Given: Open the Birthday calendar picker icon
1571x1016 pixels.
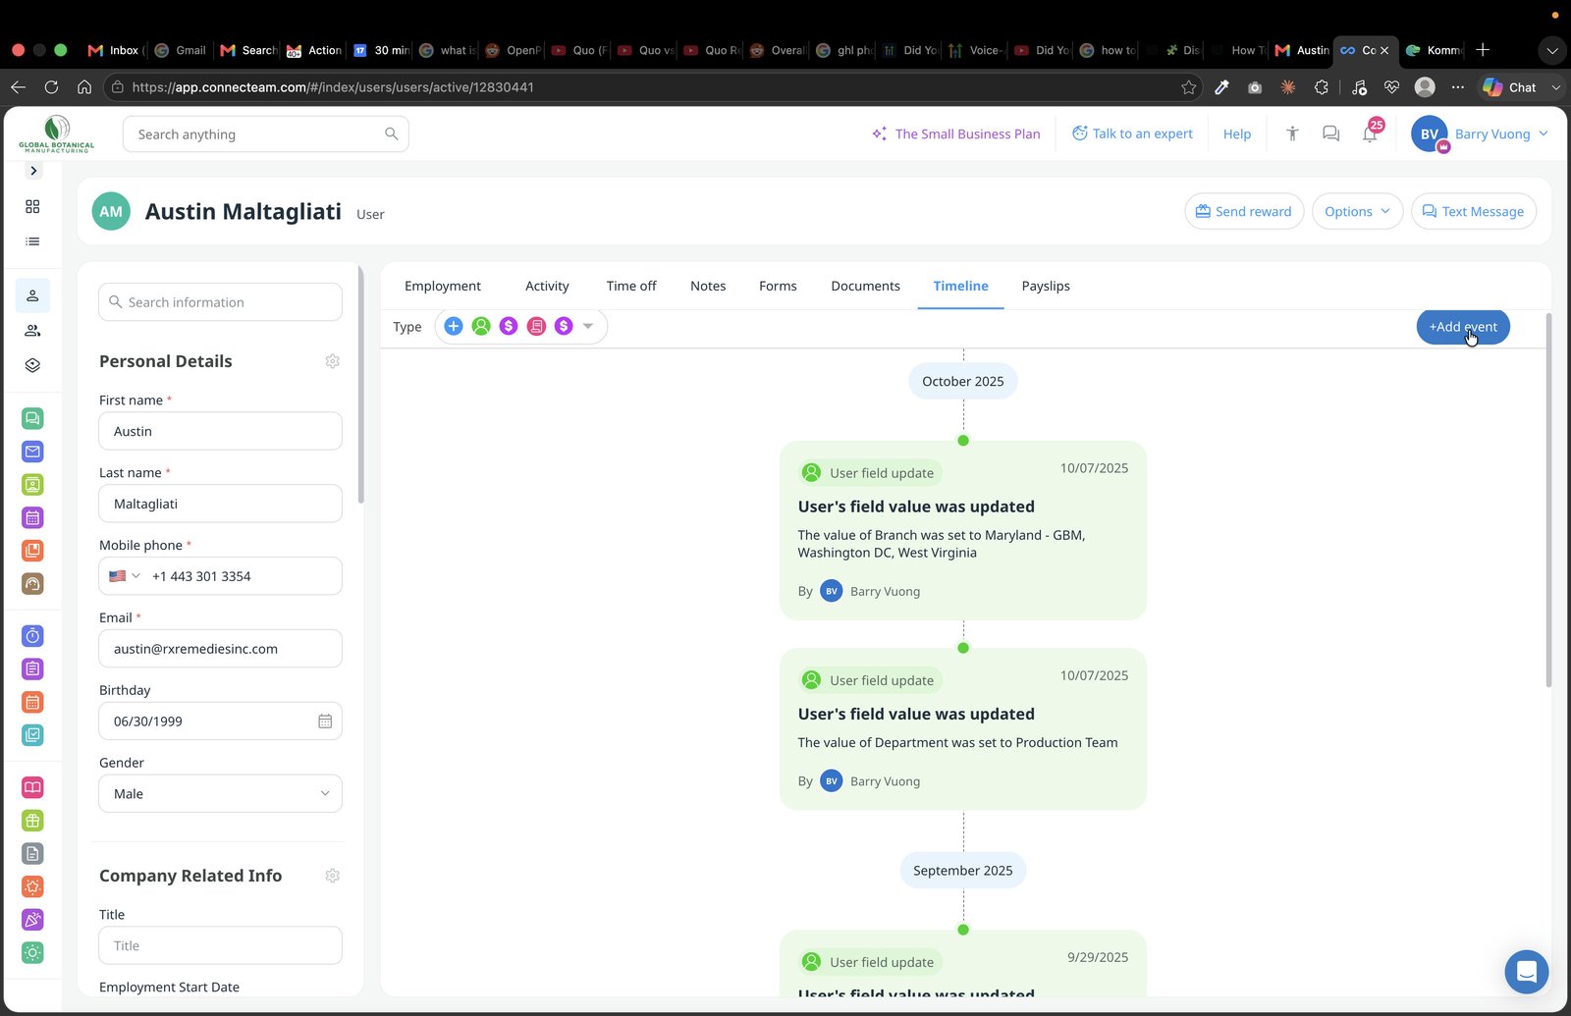Looking at the screenshot, I should pos(325,722).
